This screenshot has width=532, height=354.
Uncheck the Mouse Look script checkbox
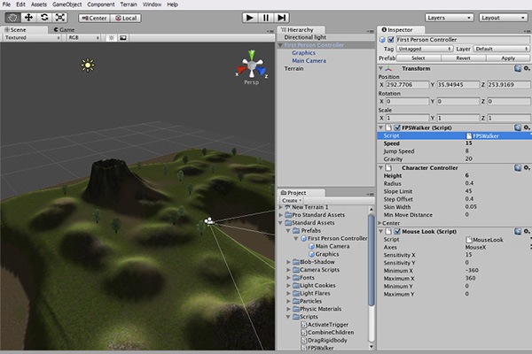tap(397, 232)
